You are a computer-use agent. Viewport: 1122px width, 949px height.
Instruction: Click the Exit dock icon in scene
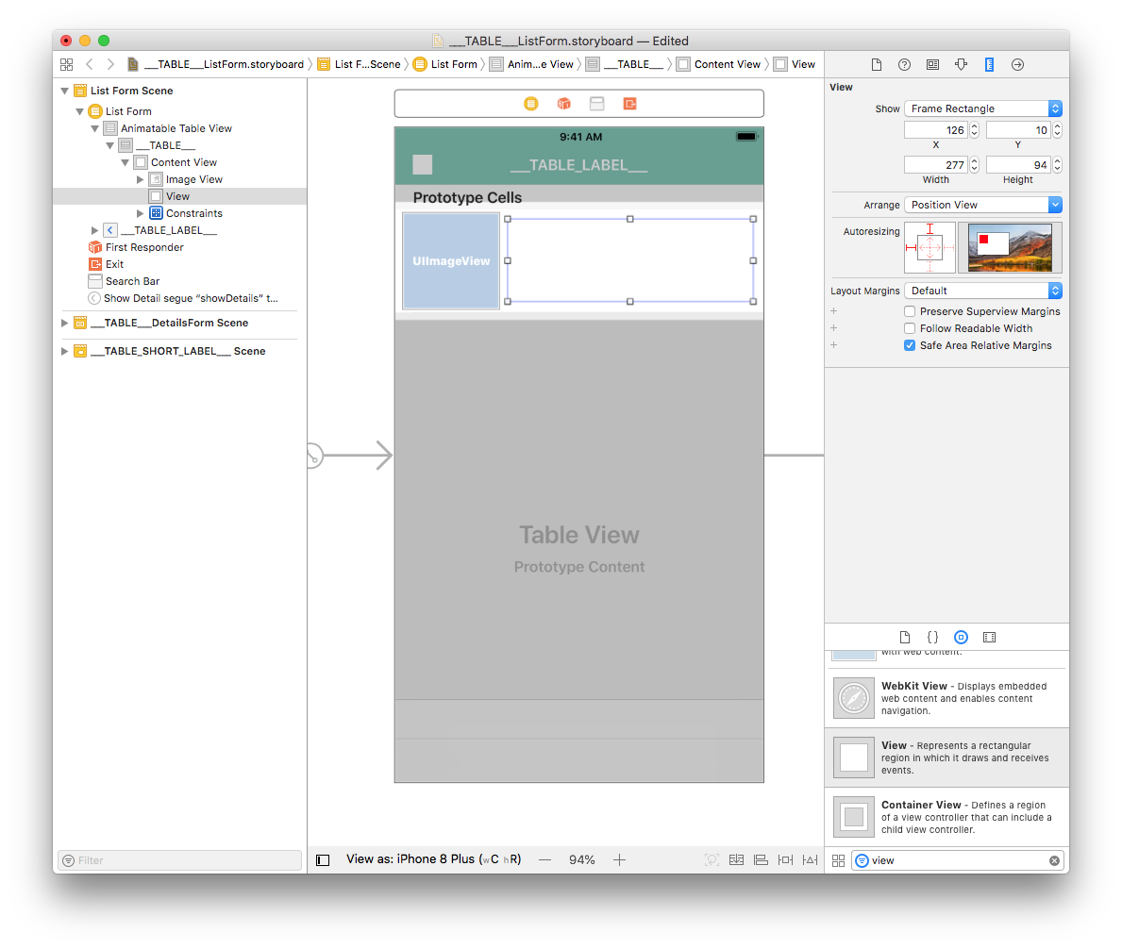(x=629, y=104)
